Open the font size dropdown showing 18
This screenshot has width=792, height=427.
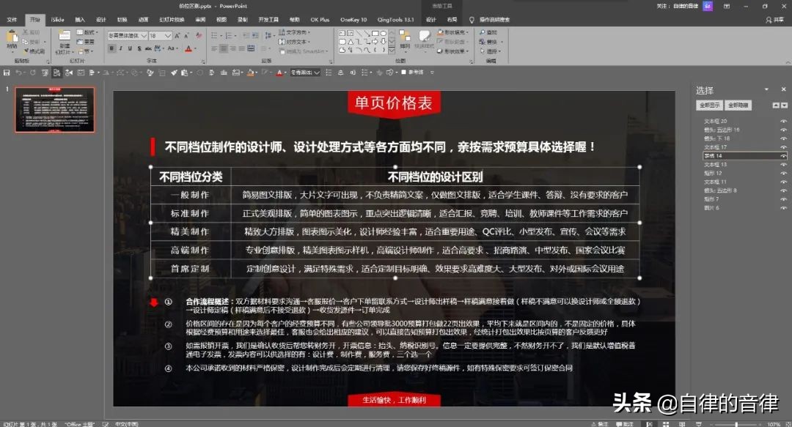tap(168, 36)
